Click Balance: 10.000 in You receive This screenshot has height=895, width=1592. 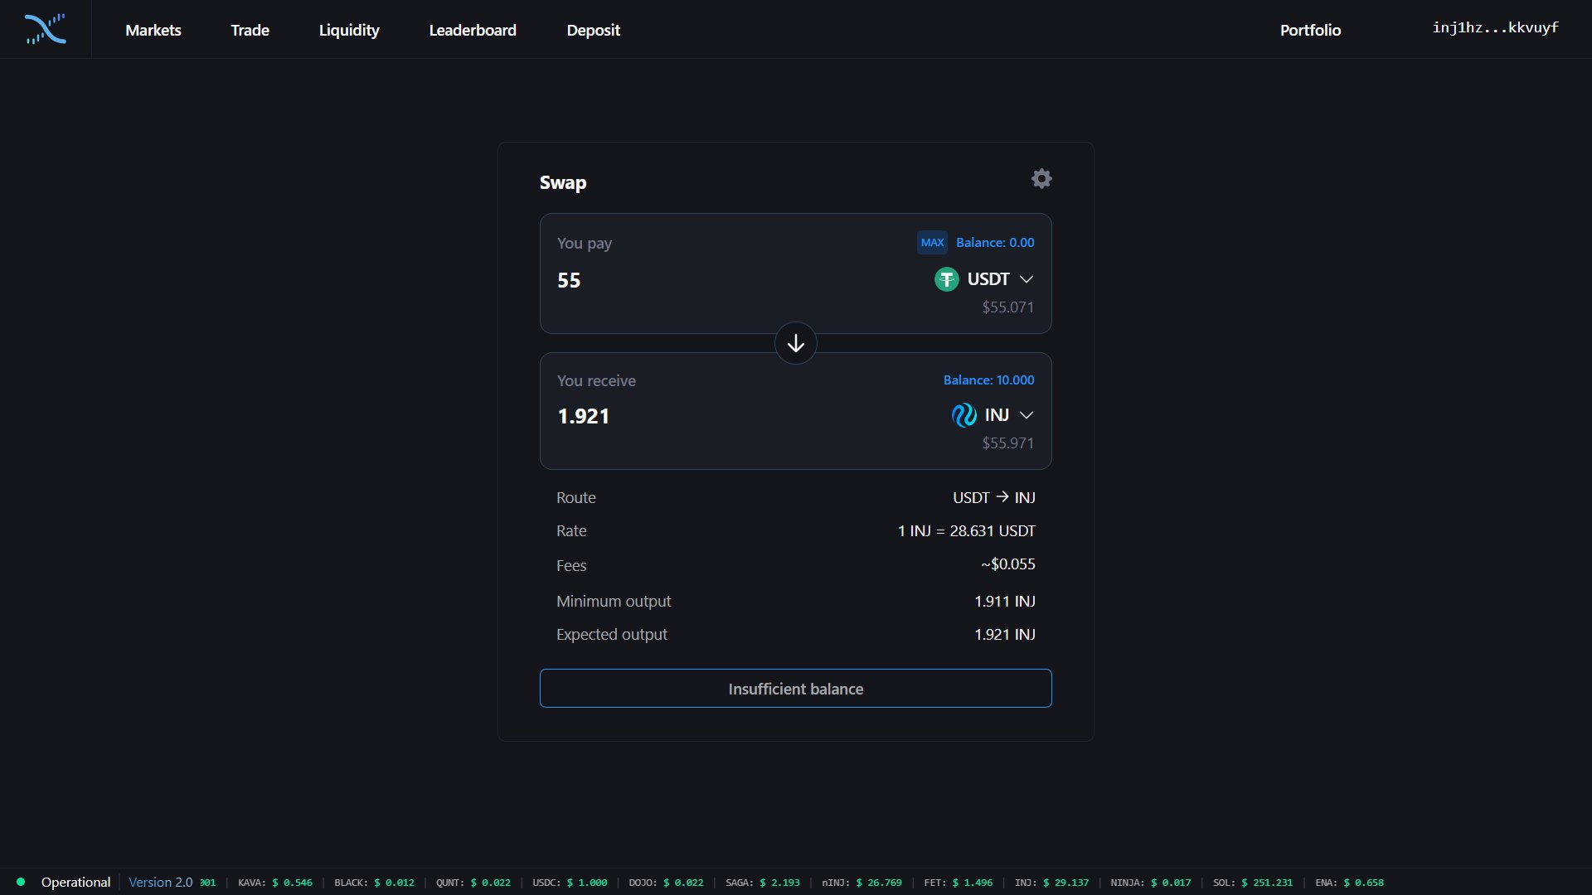[x=988, y=380]
